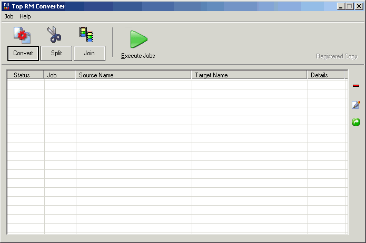Click the Convert gear-and-documents icon

point(22,35)
